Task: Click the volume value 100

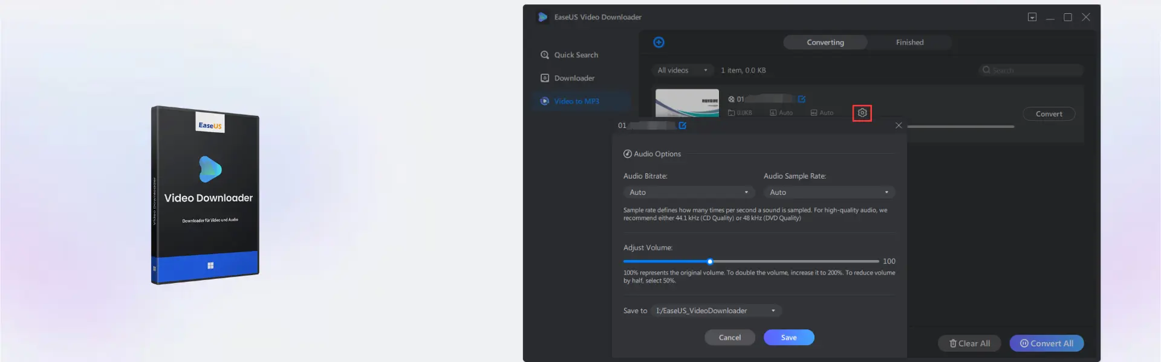Action: 889,261
